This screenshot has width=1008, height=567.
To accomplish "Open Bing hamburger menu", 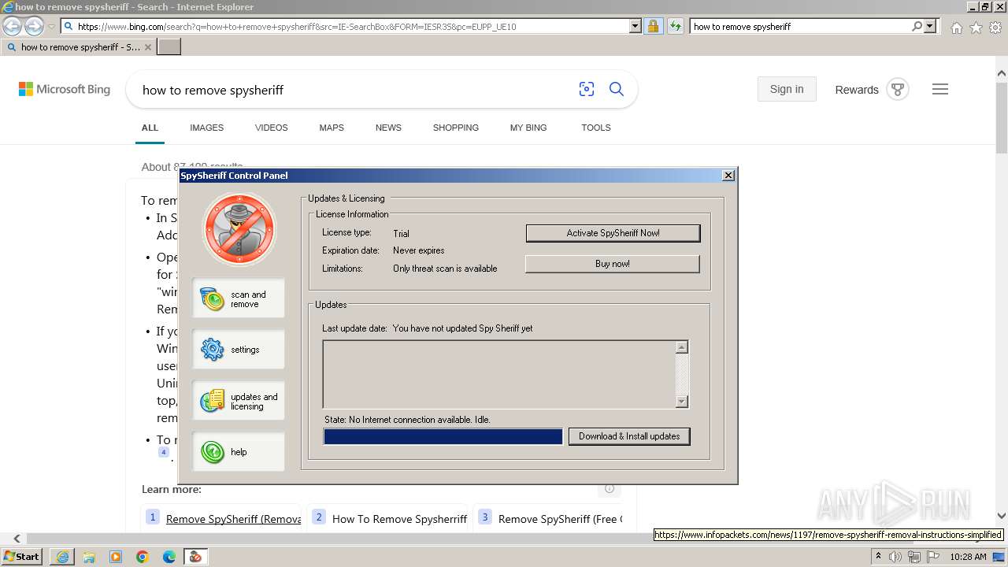I will [940, 89].
